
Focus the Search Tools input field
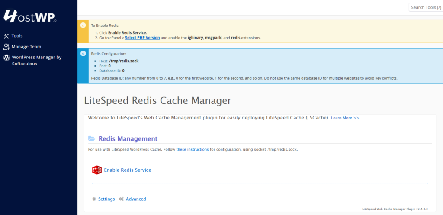426,7
